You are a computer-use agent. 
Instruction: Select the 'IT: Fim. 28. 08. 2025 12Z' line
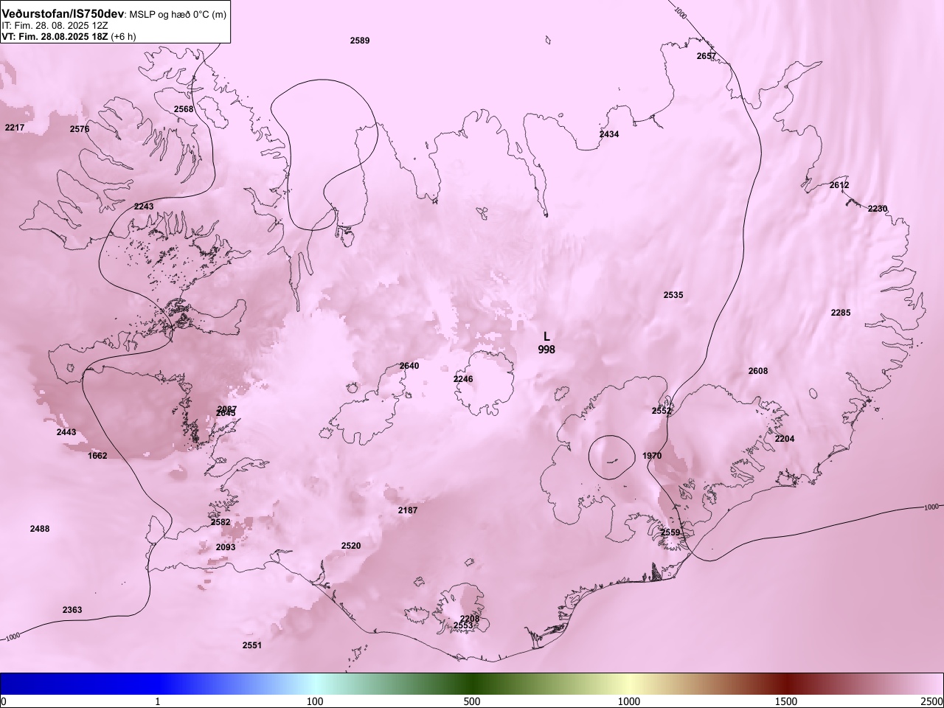pyautogui.click(x=55, y=25)
